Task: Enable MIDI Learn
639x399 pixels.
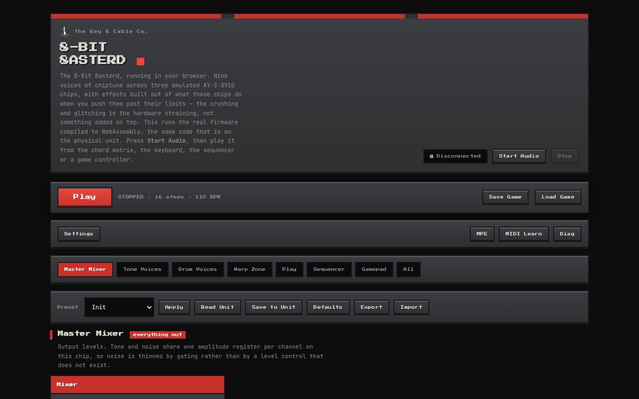Action: pyautogui.click(x=523, y=234)
